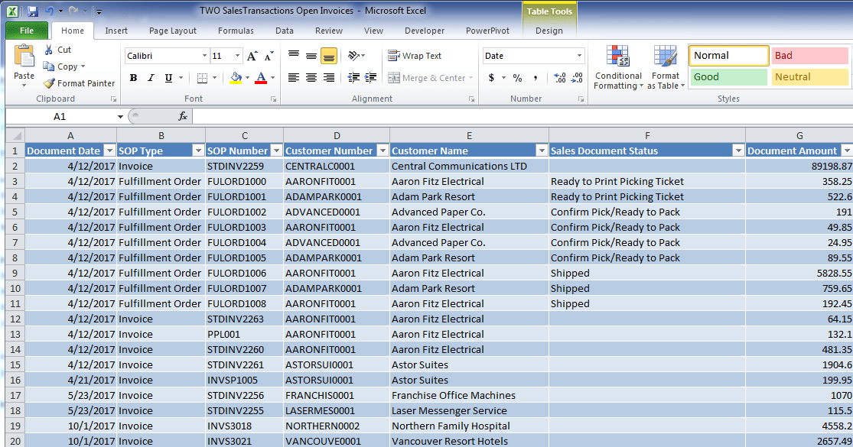Apply the Neutral cell style

tap(810, 76)
